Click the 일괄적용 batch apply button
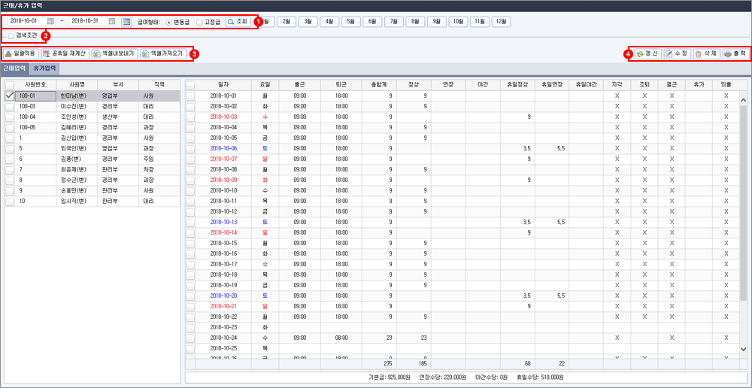Screen dimensions: 752x388 coord(20,53)
